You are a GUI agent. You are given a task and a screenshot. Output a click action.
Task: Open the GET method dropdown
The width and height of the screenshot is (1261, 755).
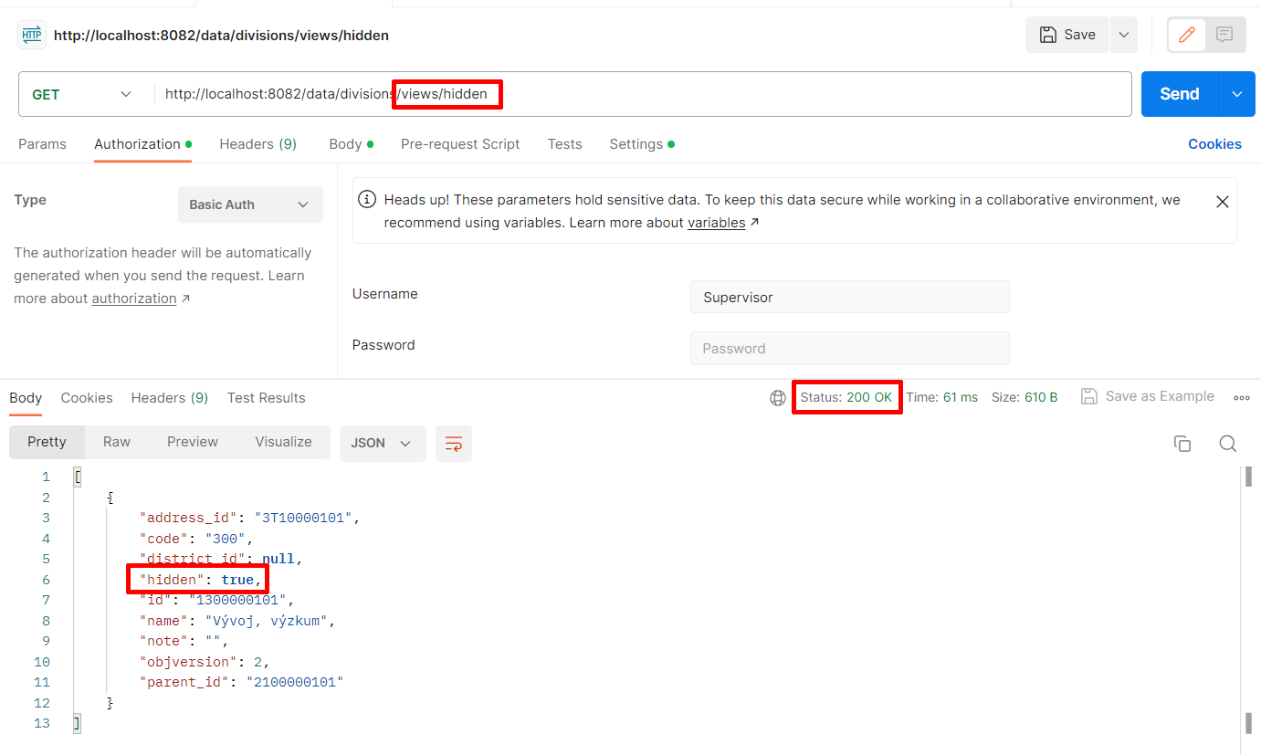[82, 94]
